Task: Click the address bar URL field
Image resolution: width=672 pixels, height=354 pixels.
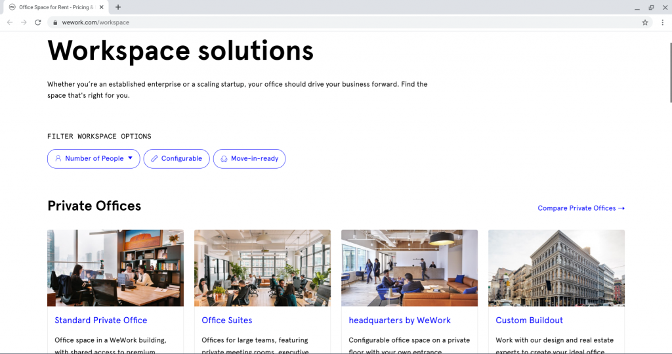Action: (x=328, y=22)
